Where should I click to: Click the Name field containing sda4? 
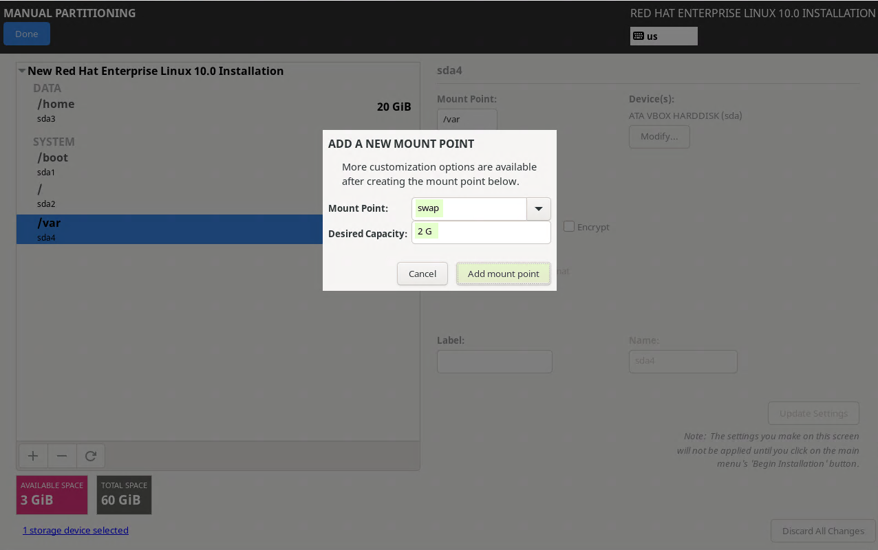pos(683,362)
